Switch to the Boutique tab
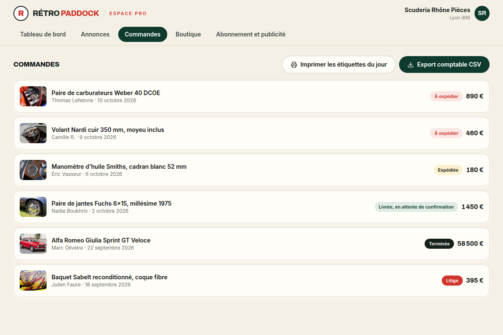 188,34
